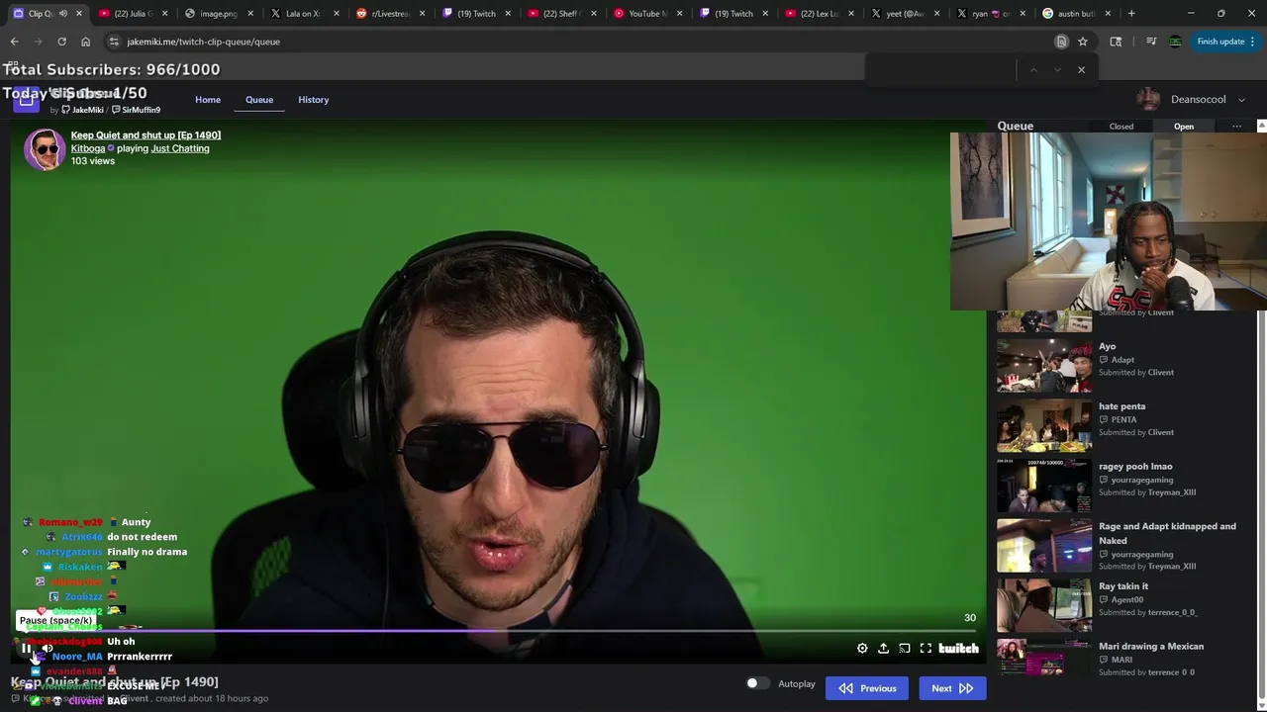Open the History tab
Image resolution: width=1267 pixels, height=712 pixels.
point(314,100)
